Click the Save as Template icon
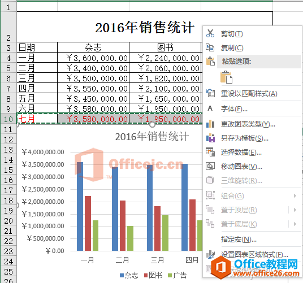 (210, 138)
